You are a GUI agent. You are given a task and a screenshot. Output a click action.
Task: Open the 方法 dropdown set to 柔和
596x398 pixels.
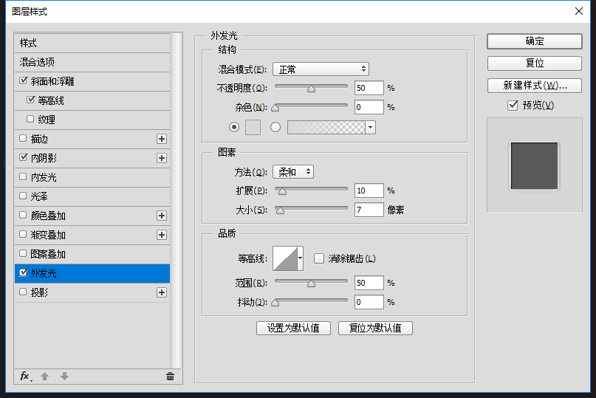click(x=293, y=172)
